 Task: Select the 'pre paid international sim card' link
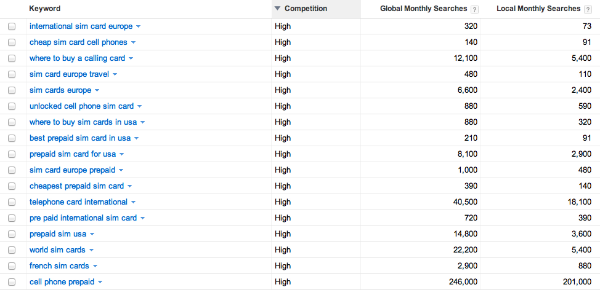83,218
